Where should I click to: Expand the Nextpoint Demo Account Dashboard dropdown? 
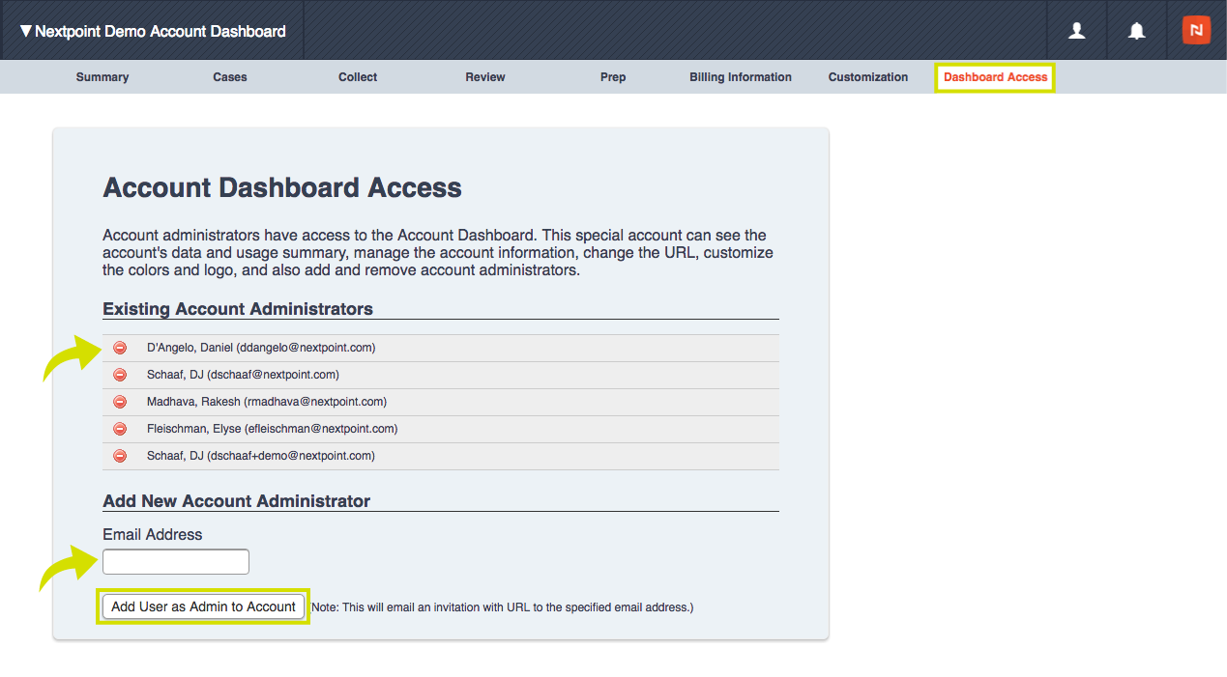coord(153,31)
